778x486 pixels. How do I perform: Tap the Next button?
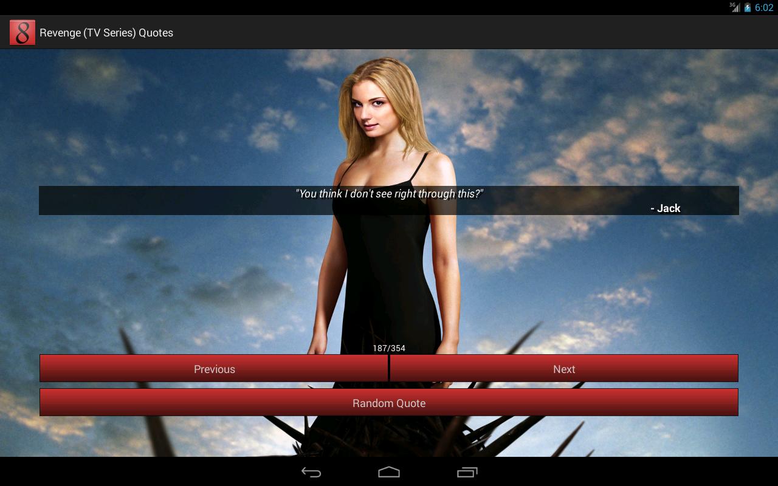pyautogui.click(x=564, y=368)
